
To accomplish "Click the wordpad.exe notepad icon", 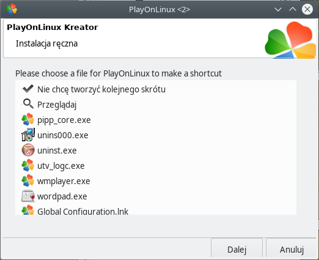I will (28, 196).
